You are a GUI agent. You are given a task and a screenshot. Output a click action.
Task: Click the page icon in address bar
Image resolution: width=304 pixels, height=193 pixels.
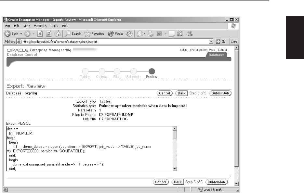pyautogui.click(x=19, y=42)
